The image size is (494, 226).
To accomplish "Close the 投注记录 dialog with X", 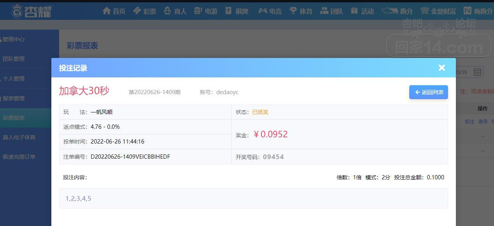I will tap(442, 68).
